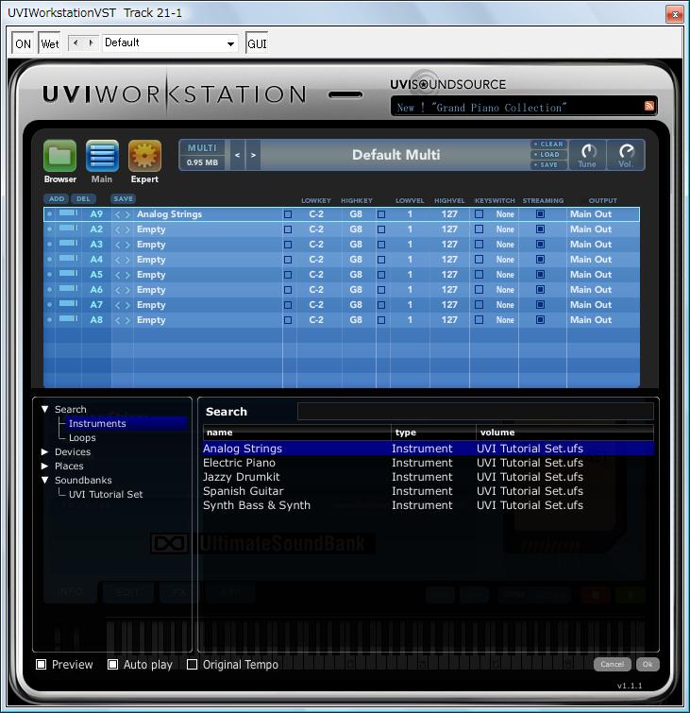Image resolution: width=690 pixels, height=713 pixels.
Task: Select Loops in the search tree
Action: (82, 438)
